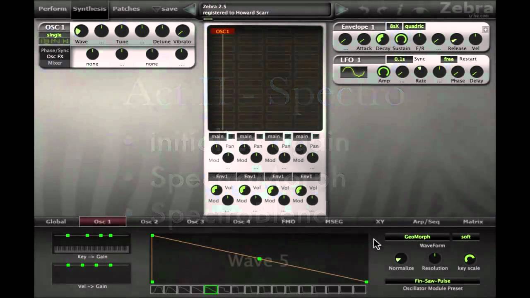Select the first waveform thumbnail slot
This screenshot has height=298, width=530.
[x=157, y=290]
